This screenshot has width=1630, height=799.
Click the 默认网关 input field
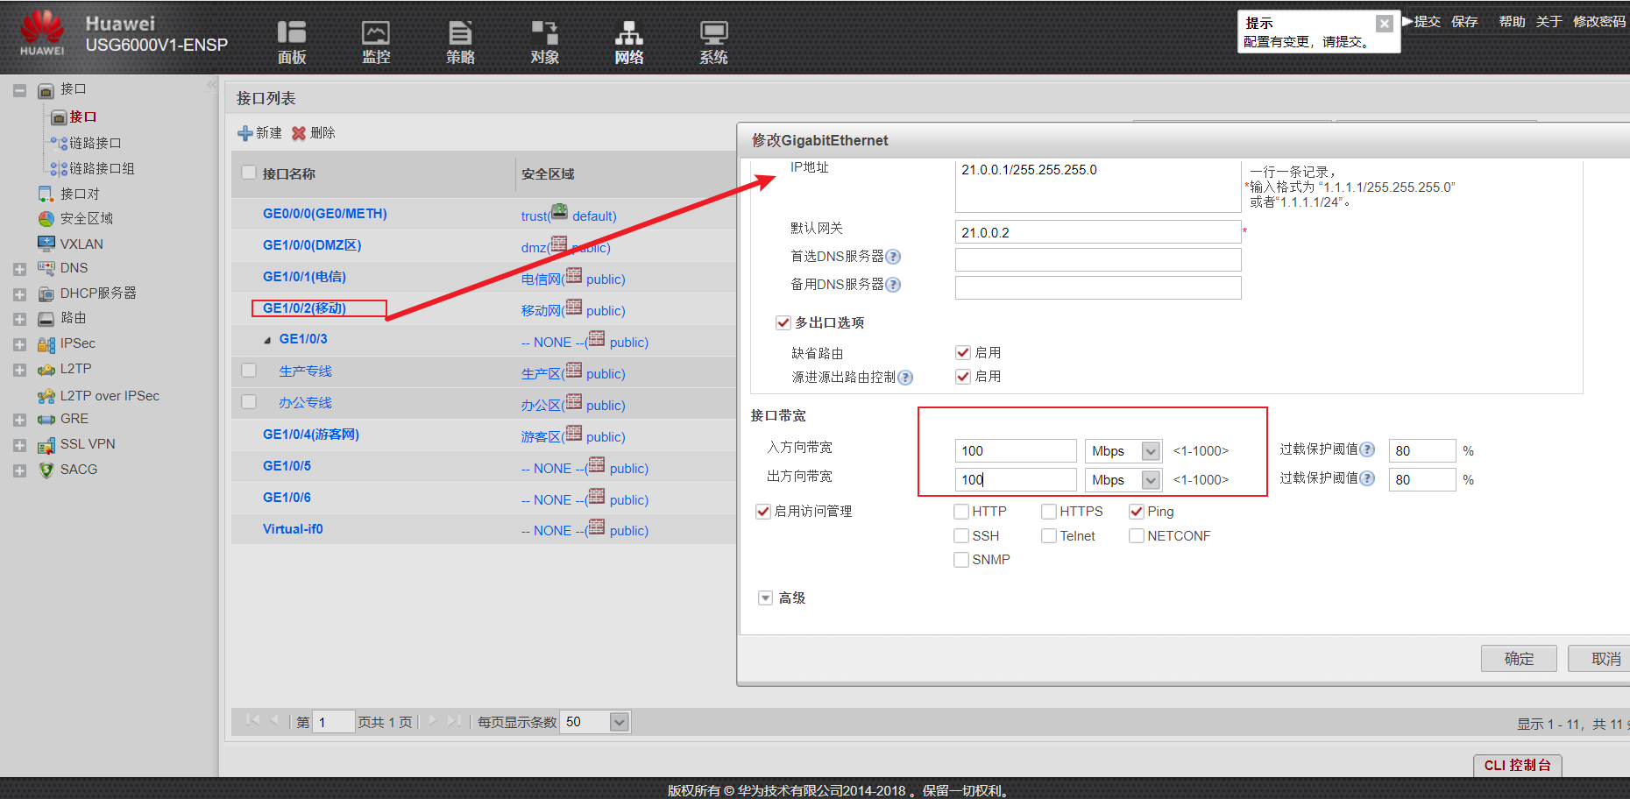pyautogui.click(x=1098, y=232)
